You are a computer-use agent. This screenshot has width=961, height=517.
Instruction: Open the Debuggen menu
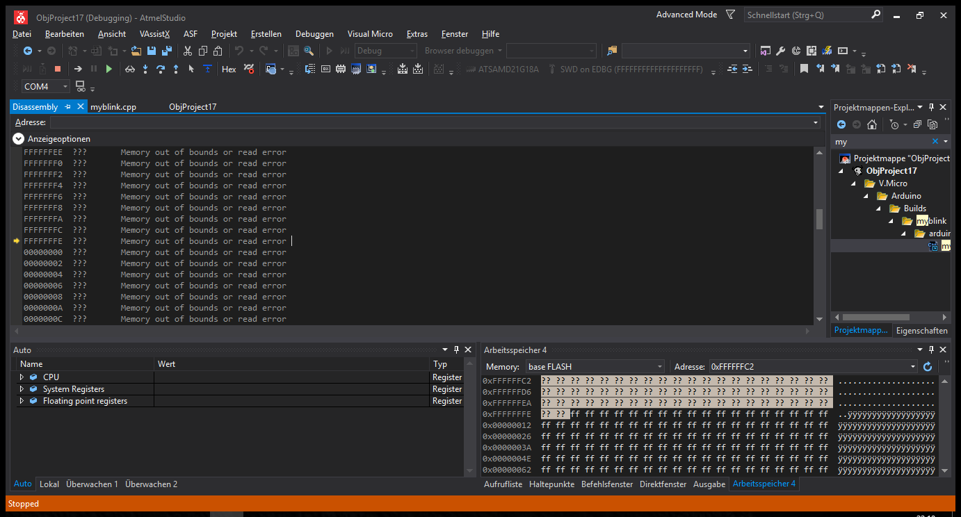click(x=314, y=34)
